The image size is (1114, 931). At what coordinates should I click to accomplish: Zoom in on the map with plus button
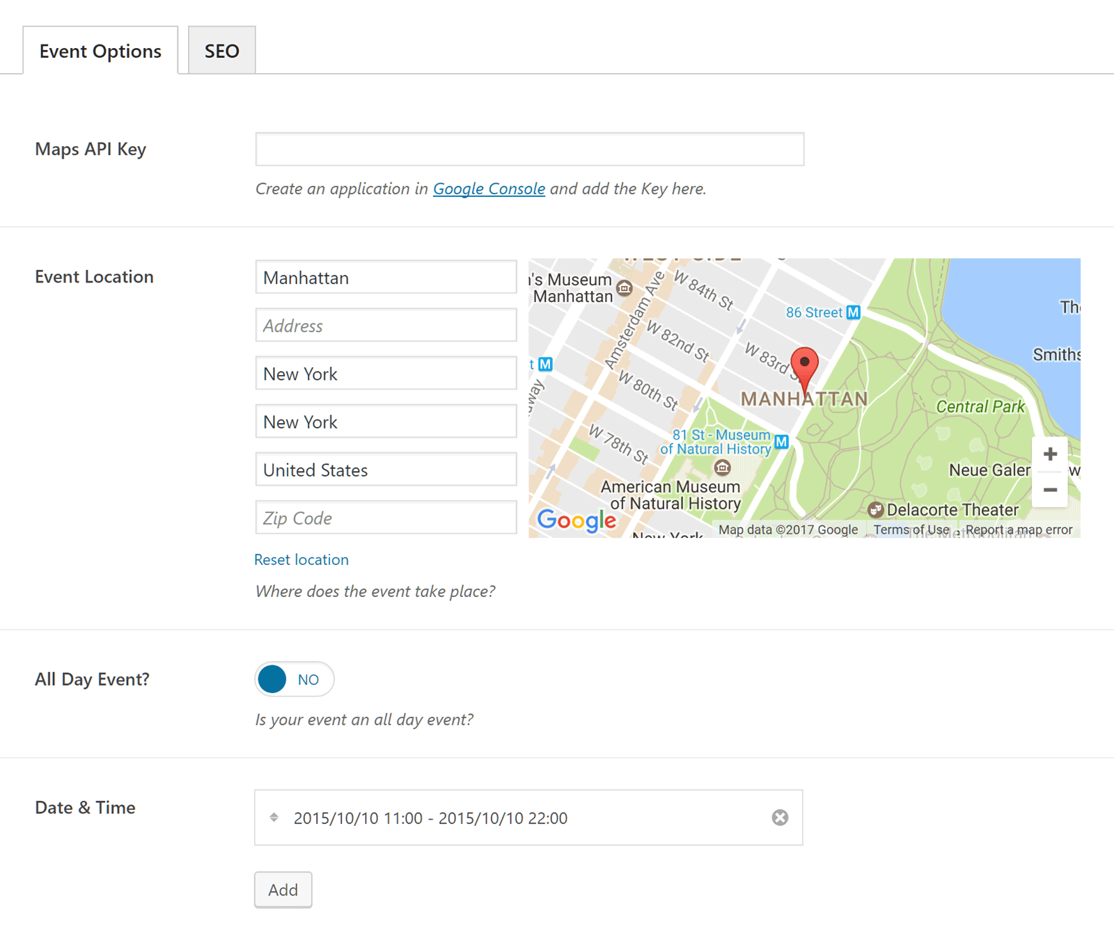(x=1050, y=454)
